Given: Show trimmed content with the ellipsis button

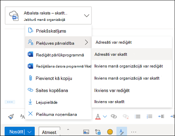Looking at the screenshot, I should pos(10,102).
